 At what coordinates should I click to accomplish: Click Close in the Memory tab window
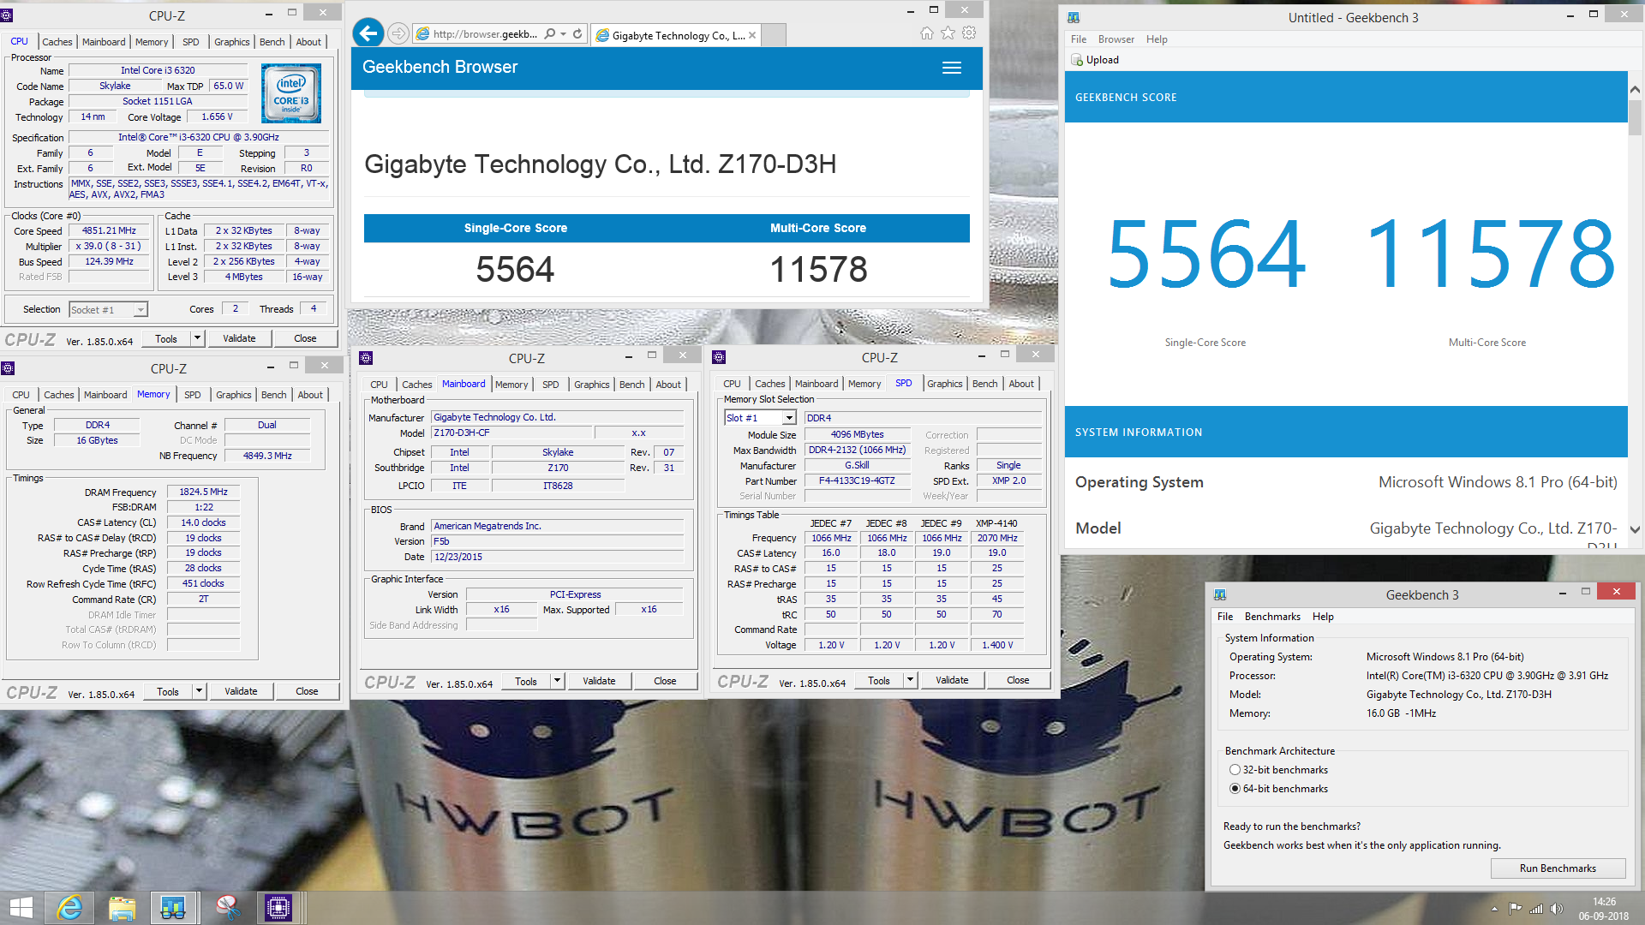307,691
